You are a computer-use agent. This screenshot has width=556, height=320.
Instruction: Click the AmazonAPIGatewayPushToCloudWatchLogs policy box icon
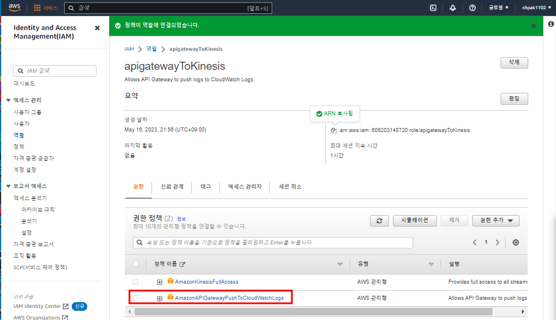(170, 298)
